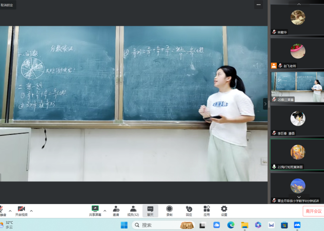The width and height of the screenshot is (324, 231).
Task: Toggle the 开启视频 camera button
Action: point(21,209)
